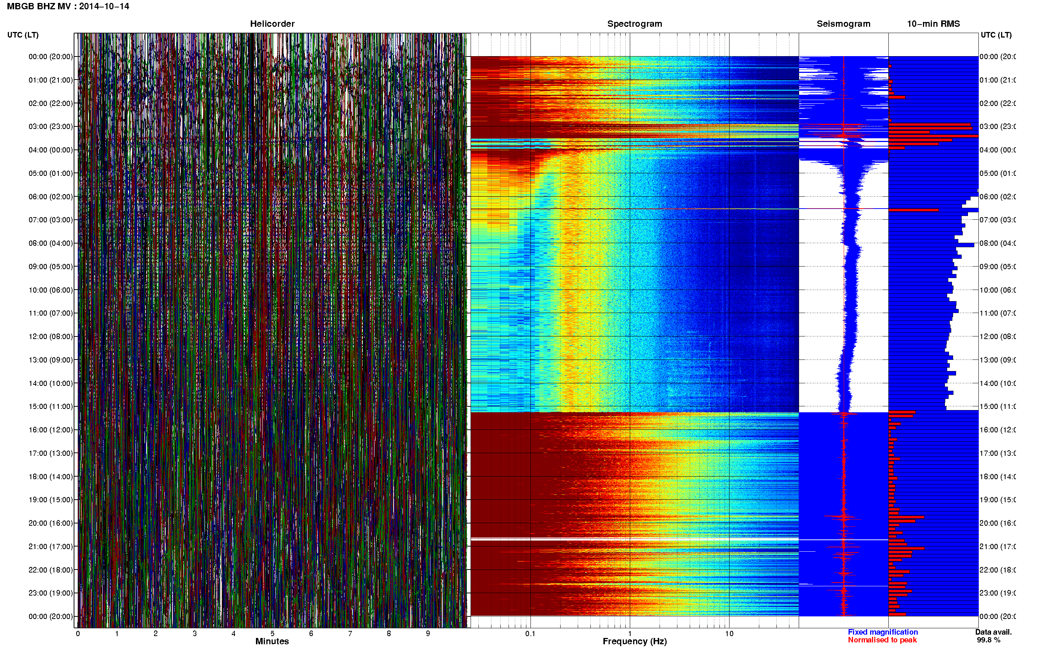
Task: Click tick '9' on the Minutes axis
Action: (x=428, y=633)
